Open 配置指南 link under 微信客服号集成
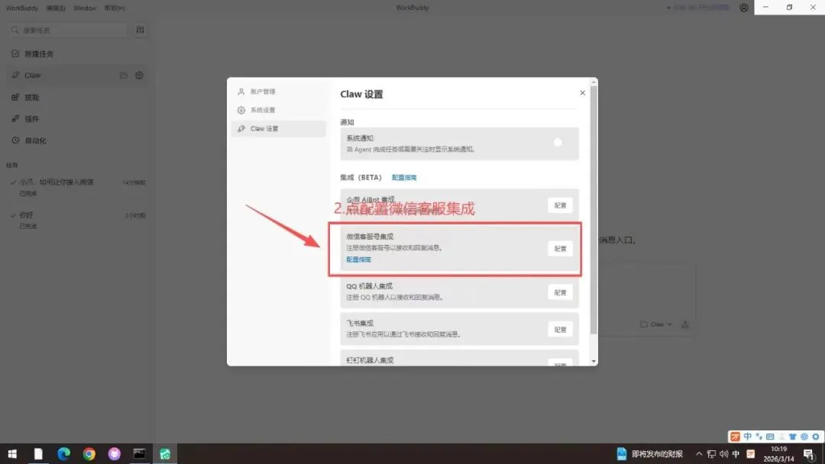The height and width of the screenshot is (464, 825). pyautogui.click(x=359, y=259)
